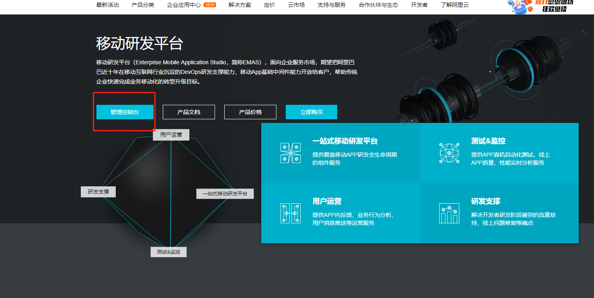Screen dimensions: 594x298
Task: Click the 研发支撑 node label on the chart
Action: 98,192
